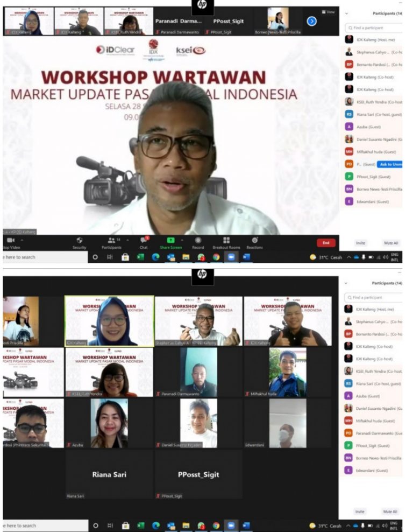Screen dimensions: 413x532
Task: Open volume icon in upper system tray
Action: (385, 257)
